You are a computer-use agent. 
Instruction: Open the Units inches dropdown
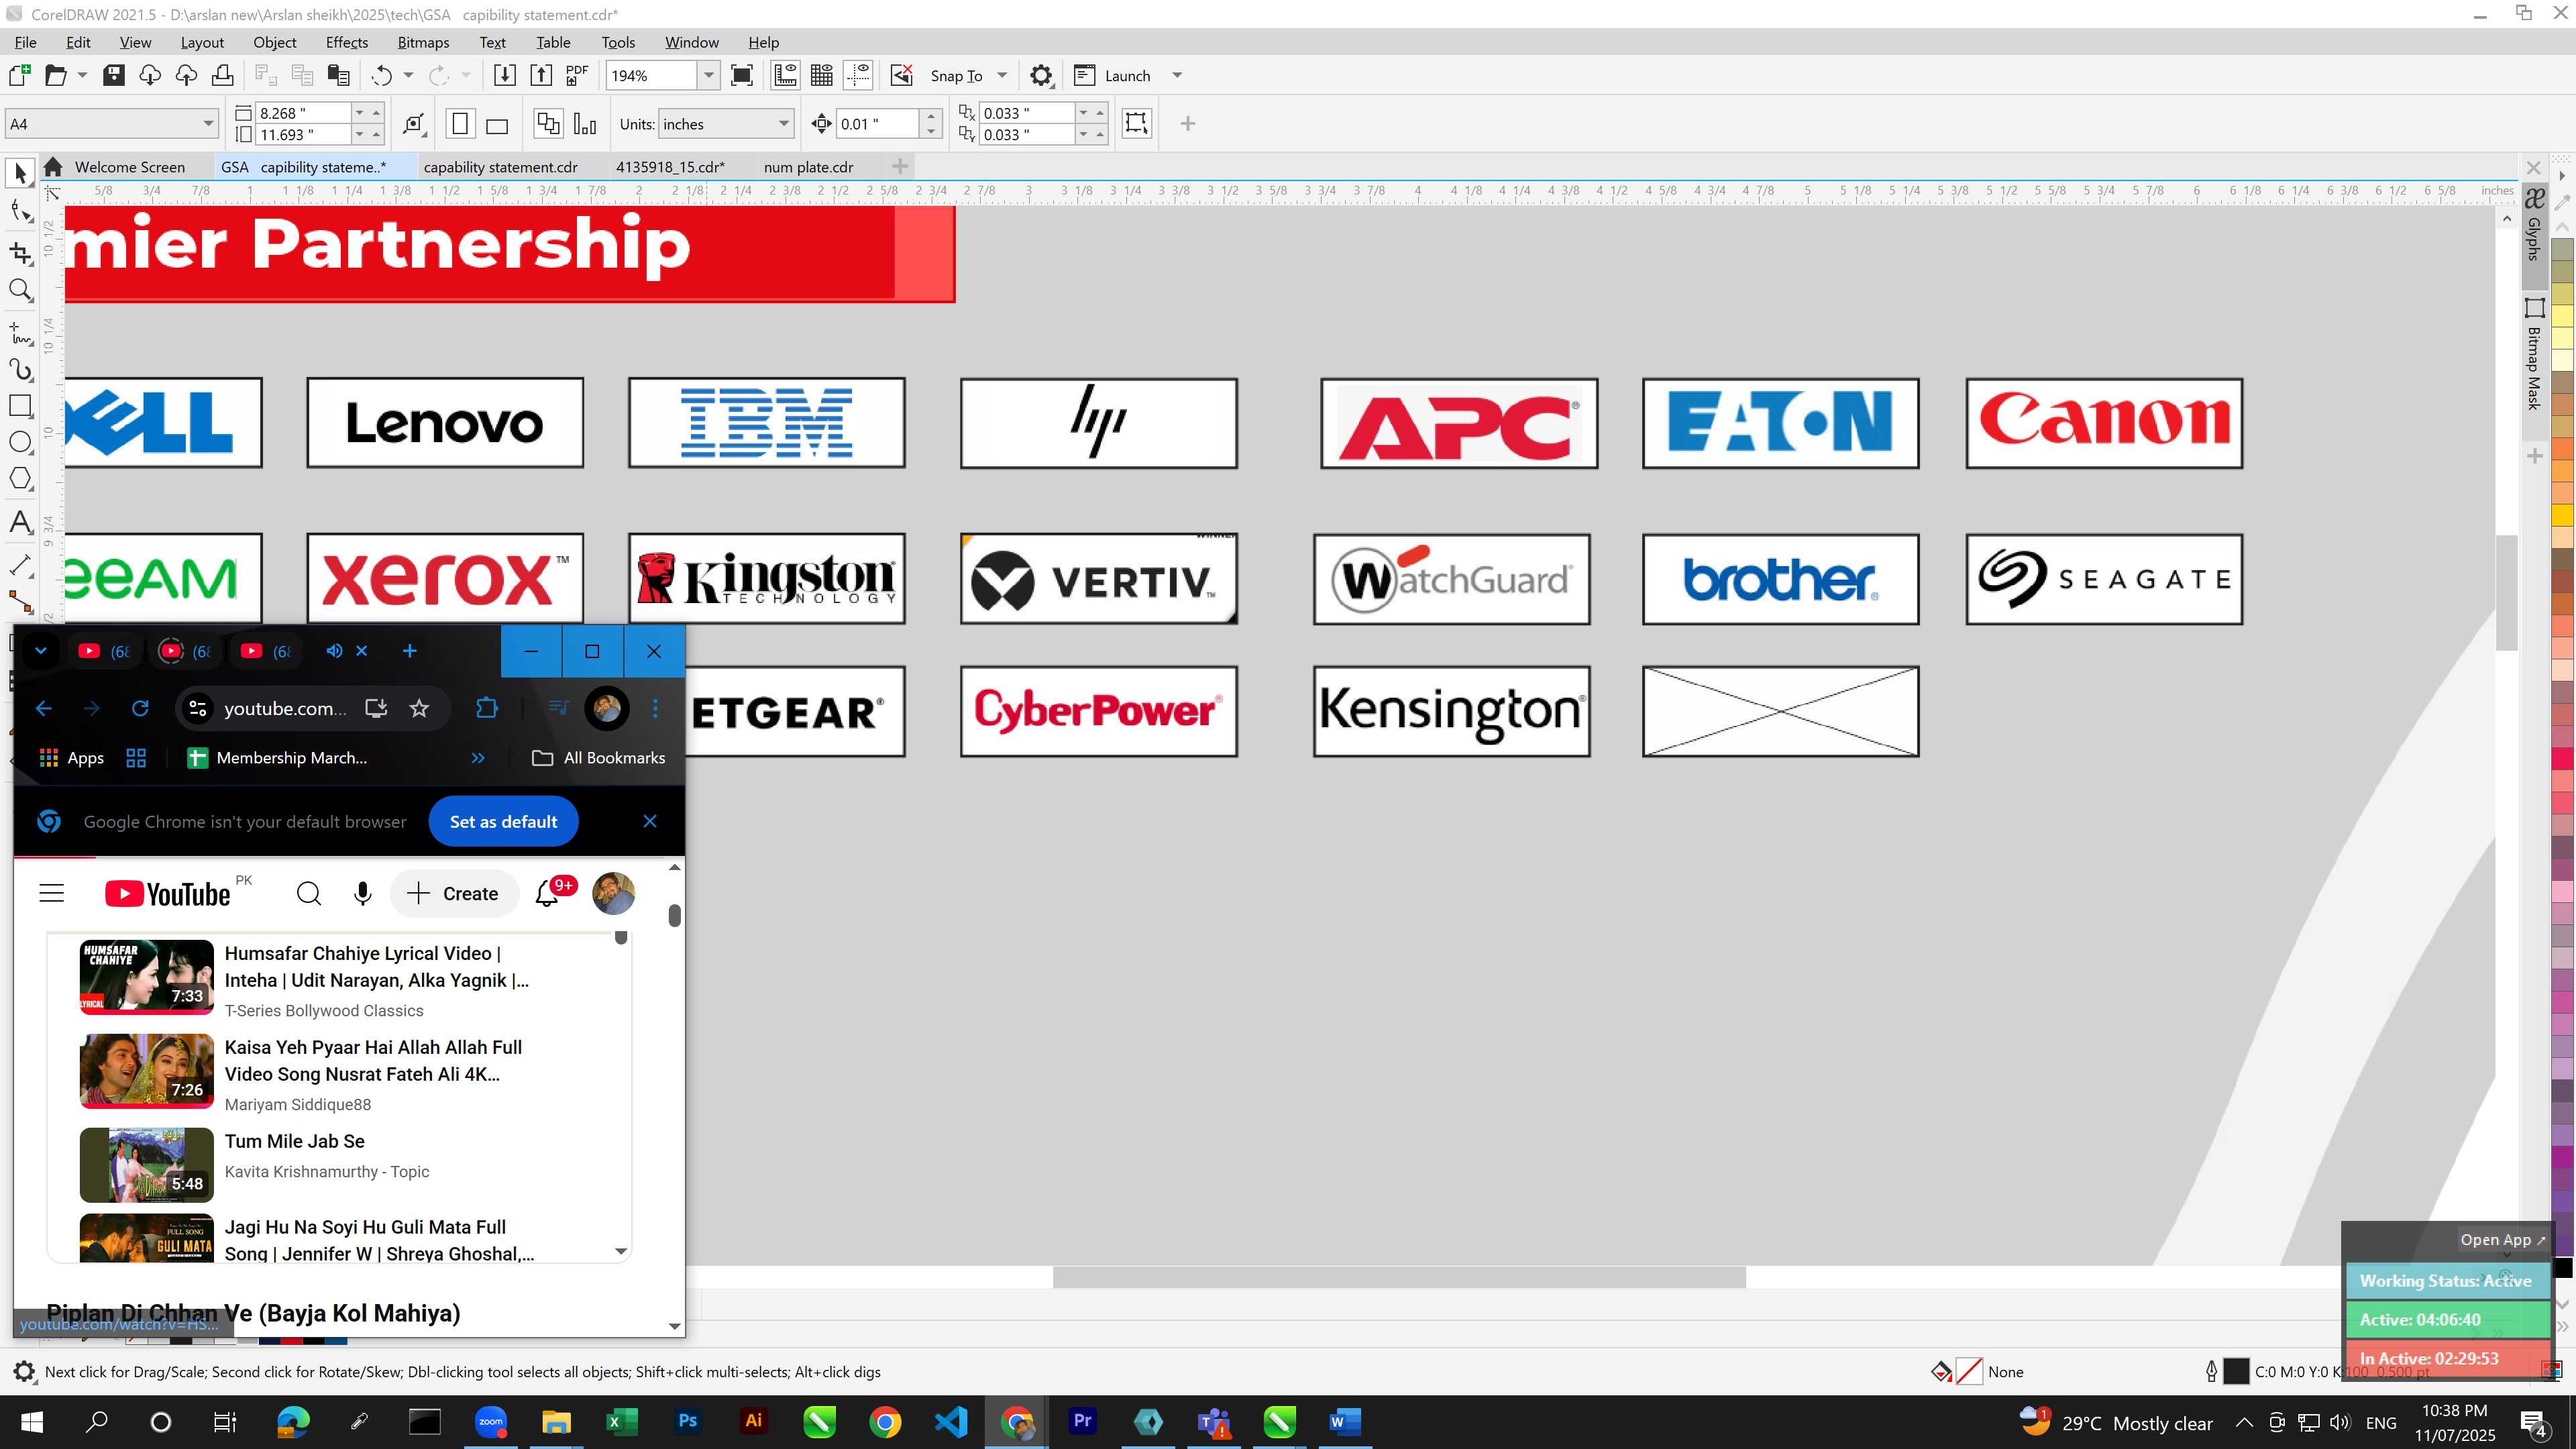[783, 124]
